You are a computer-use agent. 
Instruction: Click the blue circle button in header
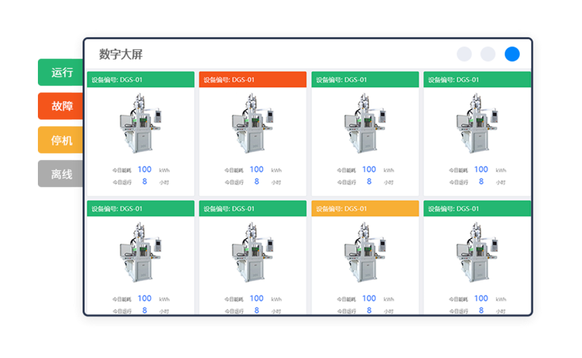(x=512, y=54)
